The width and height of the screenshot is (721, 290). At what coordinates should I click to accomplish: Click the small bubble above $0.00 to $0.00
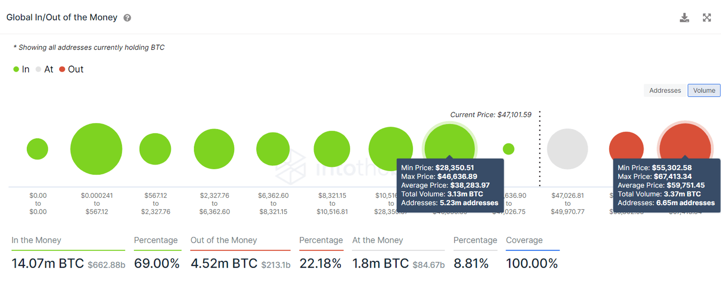click(38, 149)
